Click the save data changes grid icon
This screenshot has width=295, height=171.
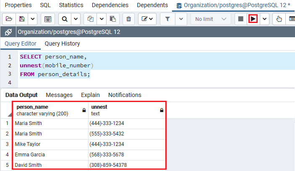[x=48, y=19]
